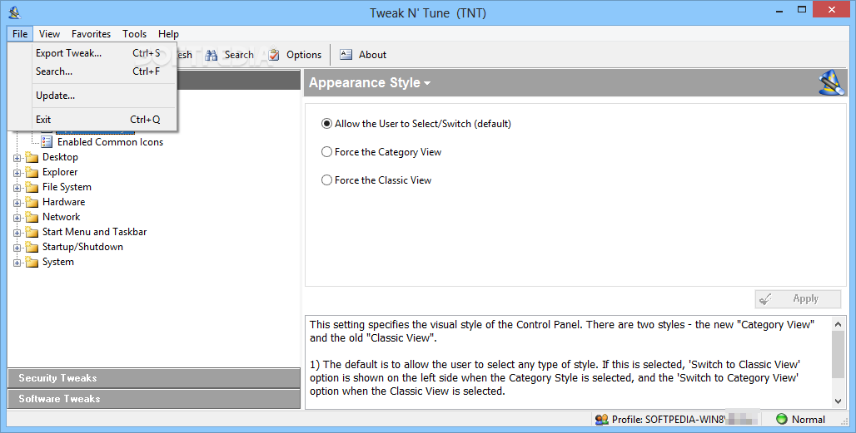Expand the Network tree node
The width and height of the screenshot is (856, 433).
pyautogui.click(x=17, y=219)
